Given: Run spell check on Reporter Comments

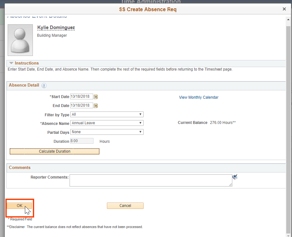Looking at the screenshot, I should click(235, 176).
